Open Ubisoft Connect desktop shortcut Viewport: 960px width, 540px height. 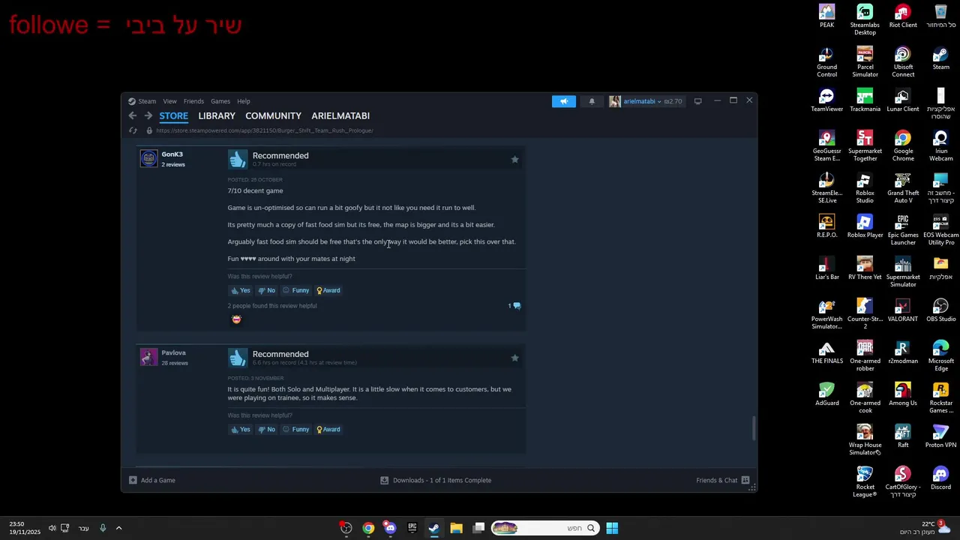click(903, 62)
